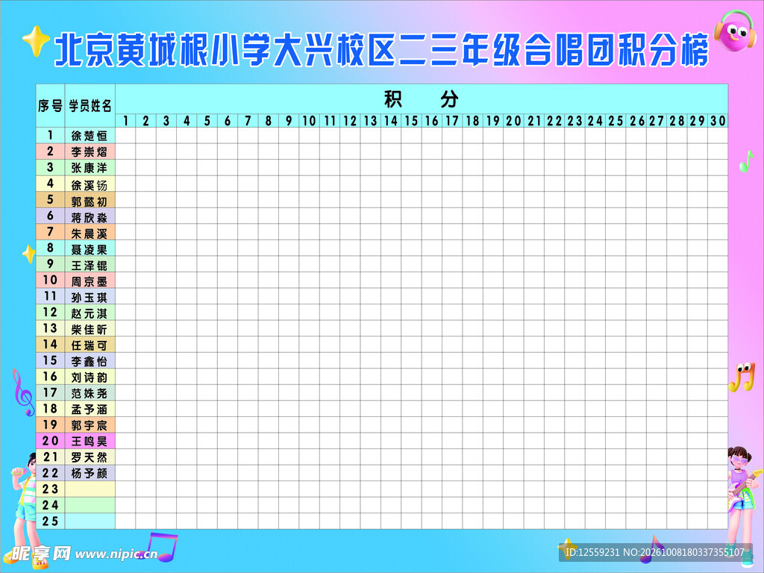
Task: Click 积分 column header number 30
Action: click(x=718, y=120)
